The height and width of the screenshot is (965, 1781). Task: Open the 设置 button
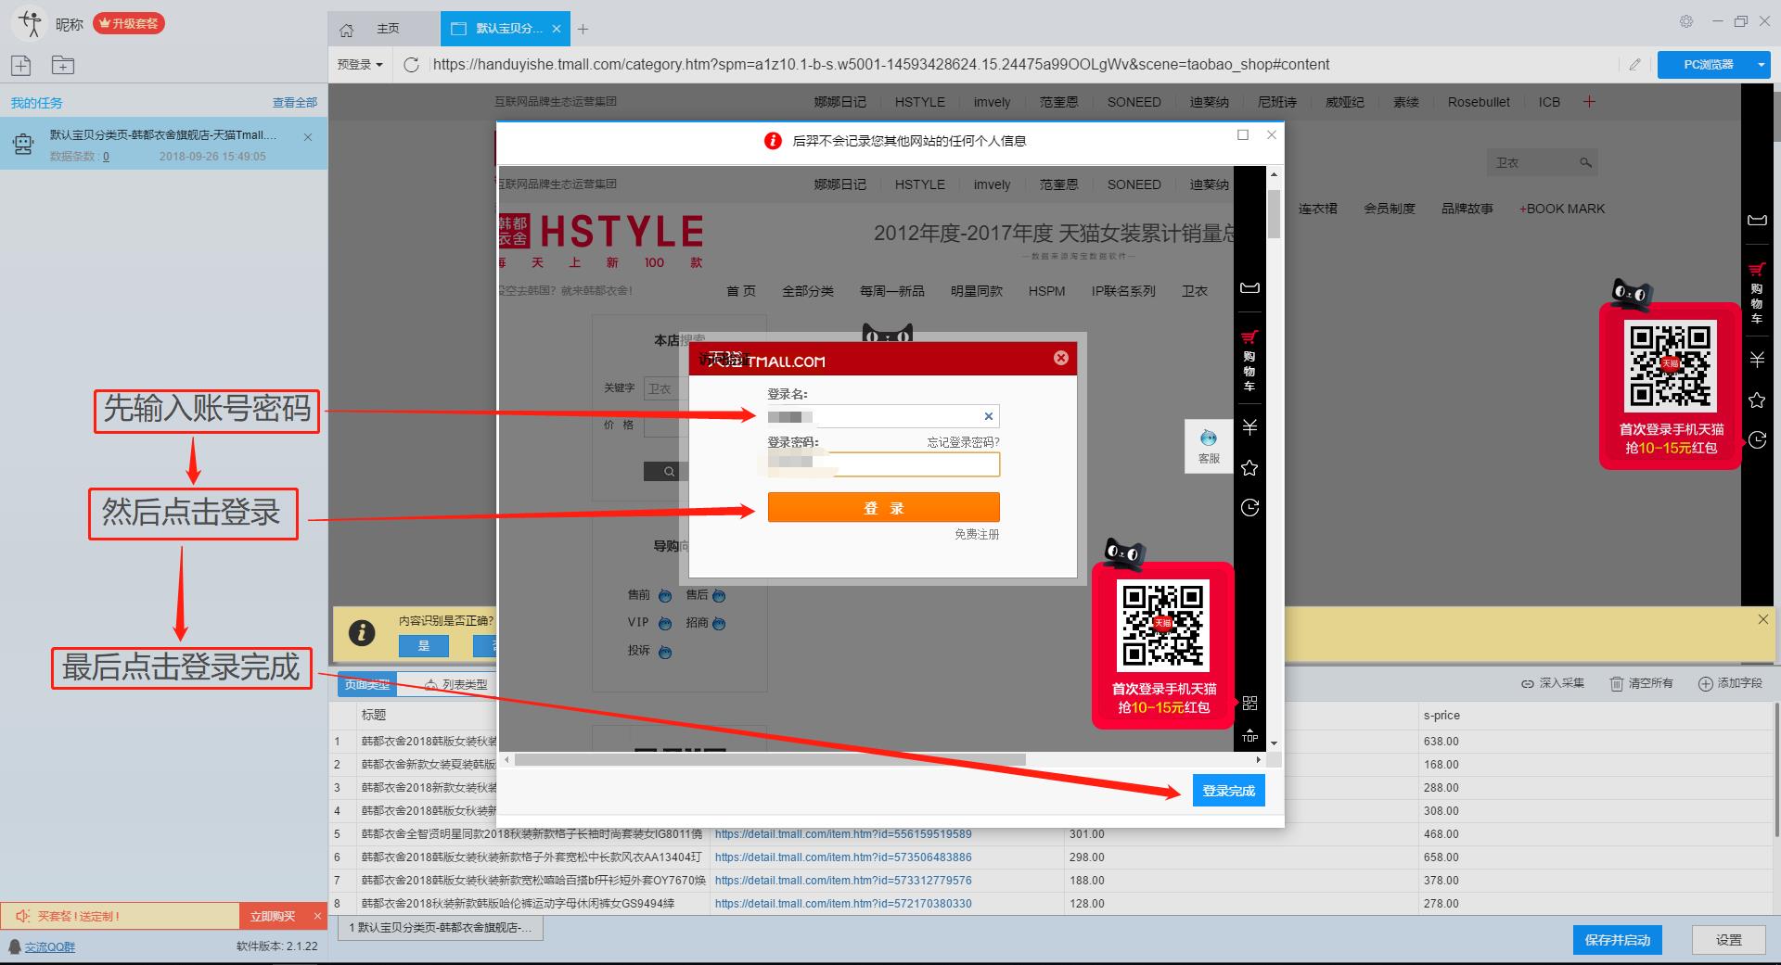tap(1729, 940)
